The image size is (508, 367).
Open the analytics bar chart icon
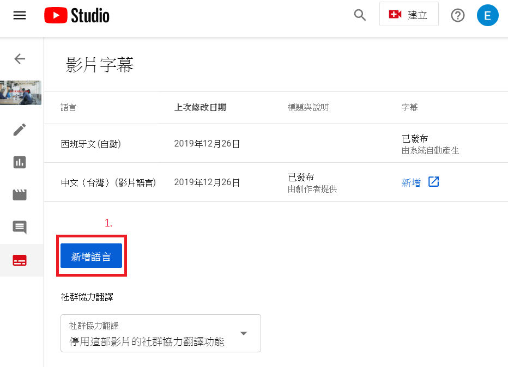pyautogui.click(x=20, y=162)
